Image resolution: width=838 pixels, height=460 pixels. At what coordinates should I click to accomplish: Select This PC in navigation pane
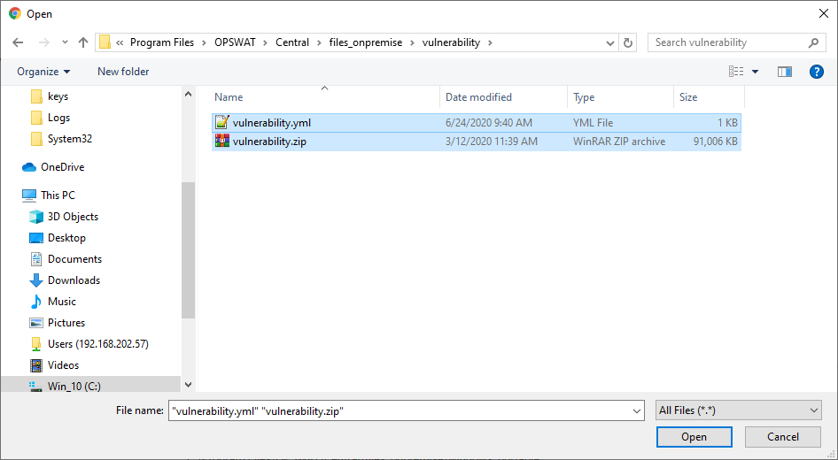[x=58, y=195]
